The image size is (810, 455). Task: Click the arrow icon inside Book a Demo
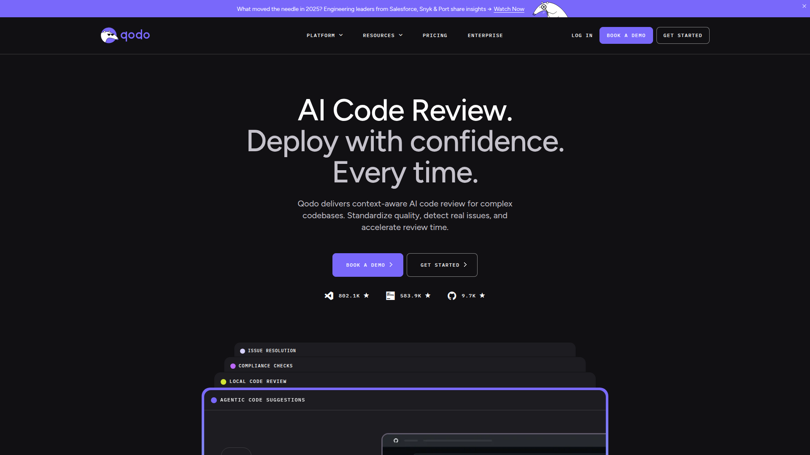pyautogui.click(x=391, y=265)
